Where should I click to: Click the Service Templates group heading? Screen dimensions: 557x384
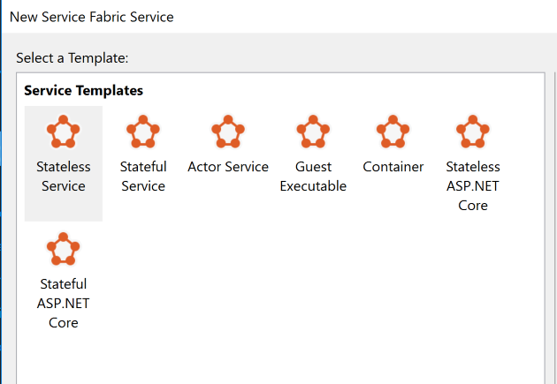[83, 90]
